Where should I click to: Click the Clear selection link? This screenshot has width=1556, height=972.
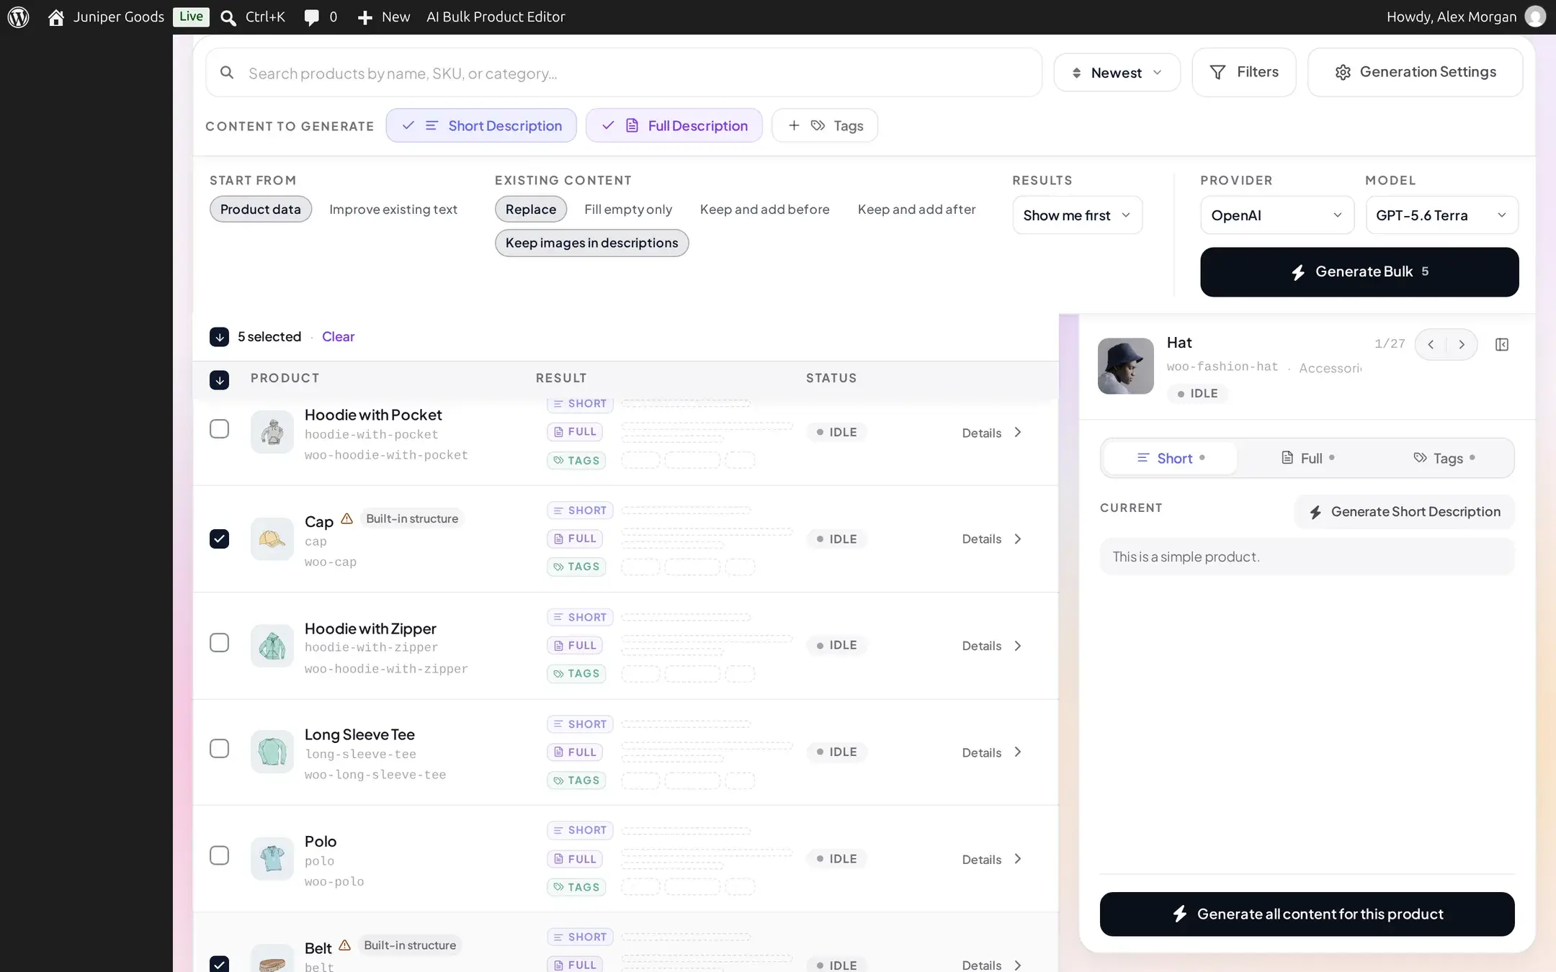338,336
